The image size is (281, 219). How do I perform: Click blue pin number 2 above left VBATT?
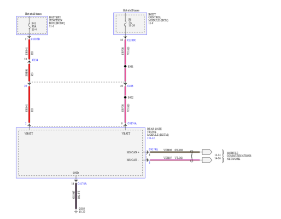point(26,123)
